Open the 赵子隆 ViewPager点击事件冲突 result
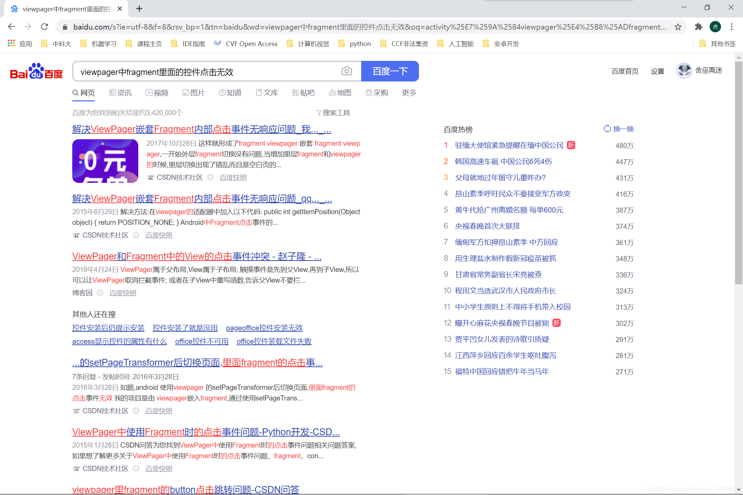The image size is (743, 495). click(x=197, y=256)
